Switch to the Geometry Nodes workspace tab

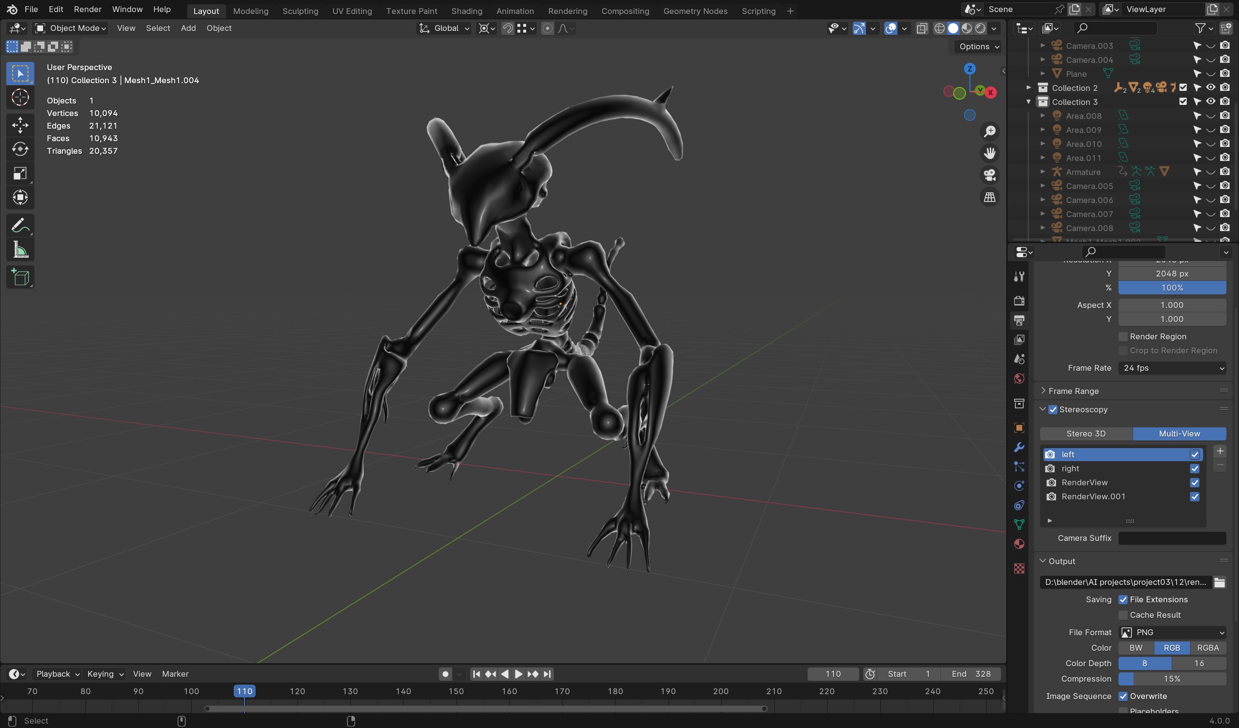pos(695,11)
